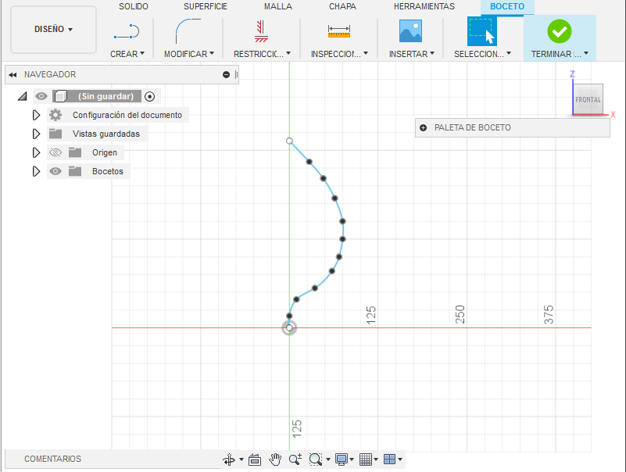This screenshot has width=626, height=472.
Task: Expand the Vistas guardadas node
Action: (x=36, y=134)
